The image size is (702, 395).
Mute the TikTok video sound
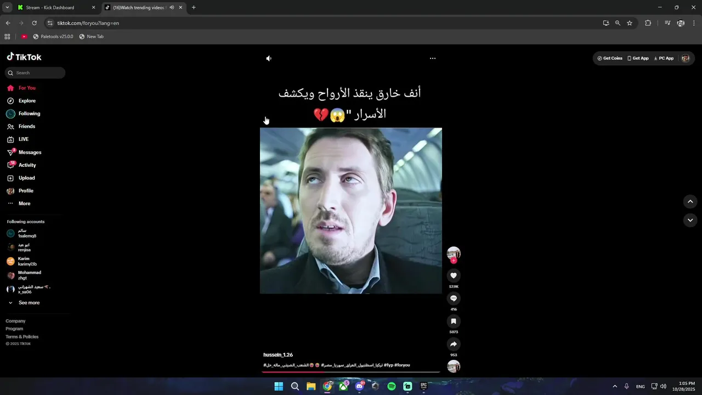pos(269,58)
